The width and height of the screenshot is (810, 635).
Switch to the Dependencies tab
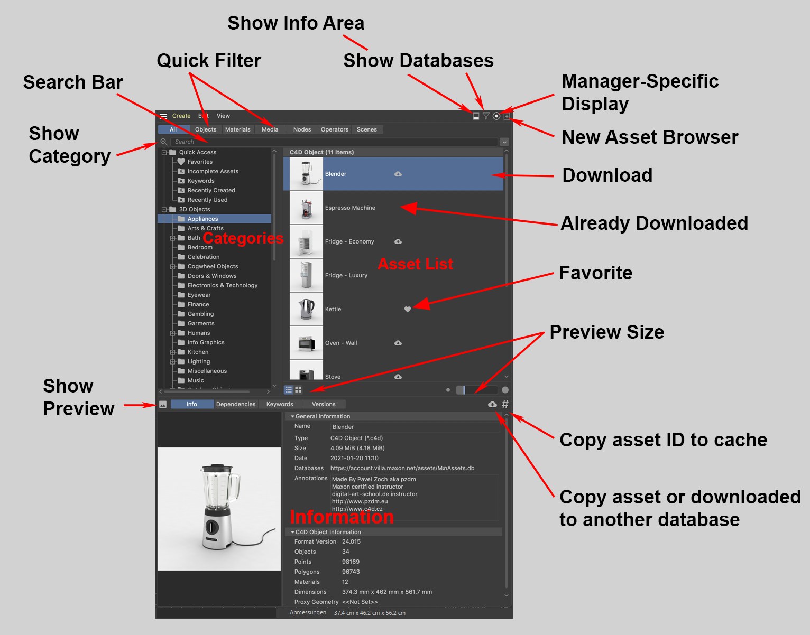coord(236,404)
